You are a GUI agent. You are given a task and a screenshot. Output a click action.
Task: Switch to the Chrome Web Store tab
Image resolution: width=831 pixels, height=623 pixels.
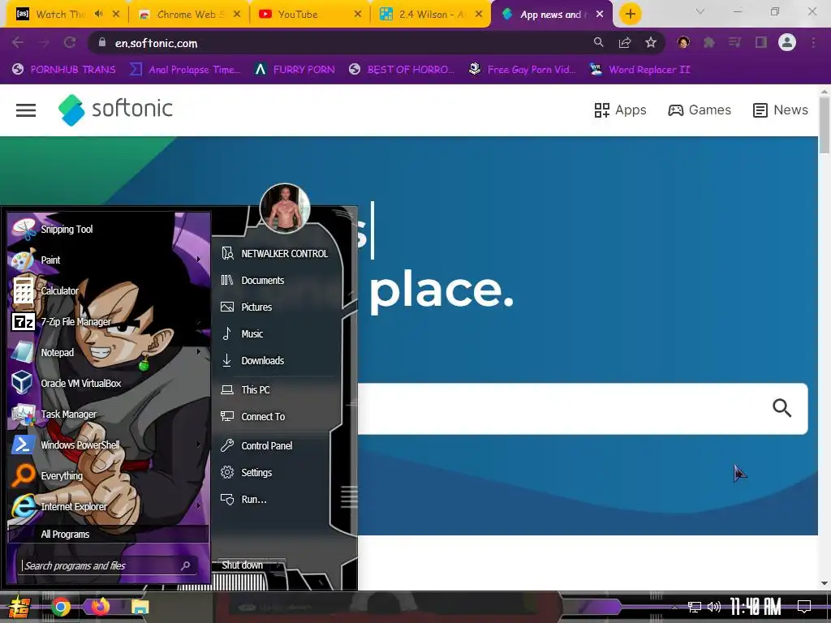point(190,15)
